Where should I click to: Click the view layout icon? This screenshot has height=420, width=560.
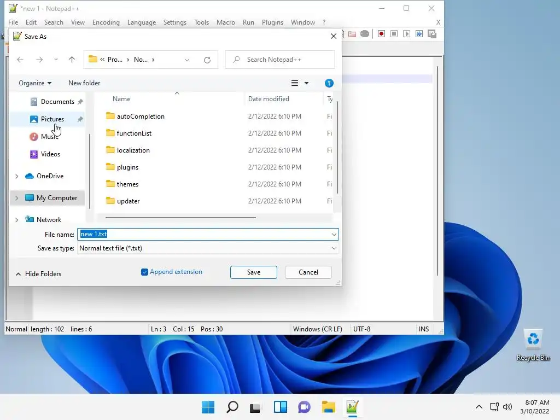click(295, 83)
